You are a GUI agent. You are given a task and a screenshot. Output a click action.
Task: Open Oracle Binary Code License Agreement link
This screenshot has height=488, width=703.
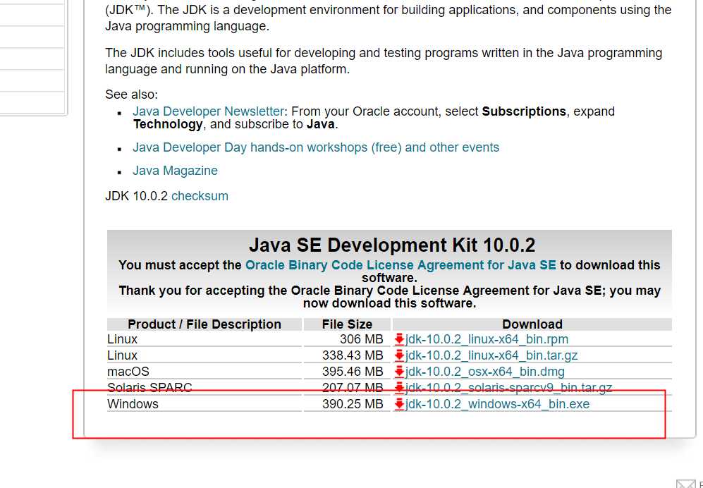[x=401, y=265]
